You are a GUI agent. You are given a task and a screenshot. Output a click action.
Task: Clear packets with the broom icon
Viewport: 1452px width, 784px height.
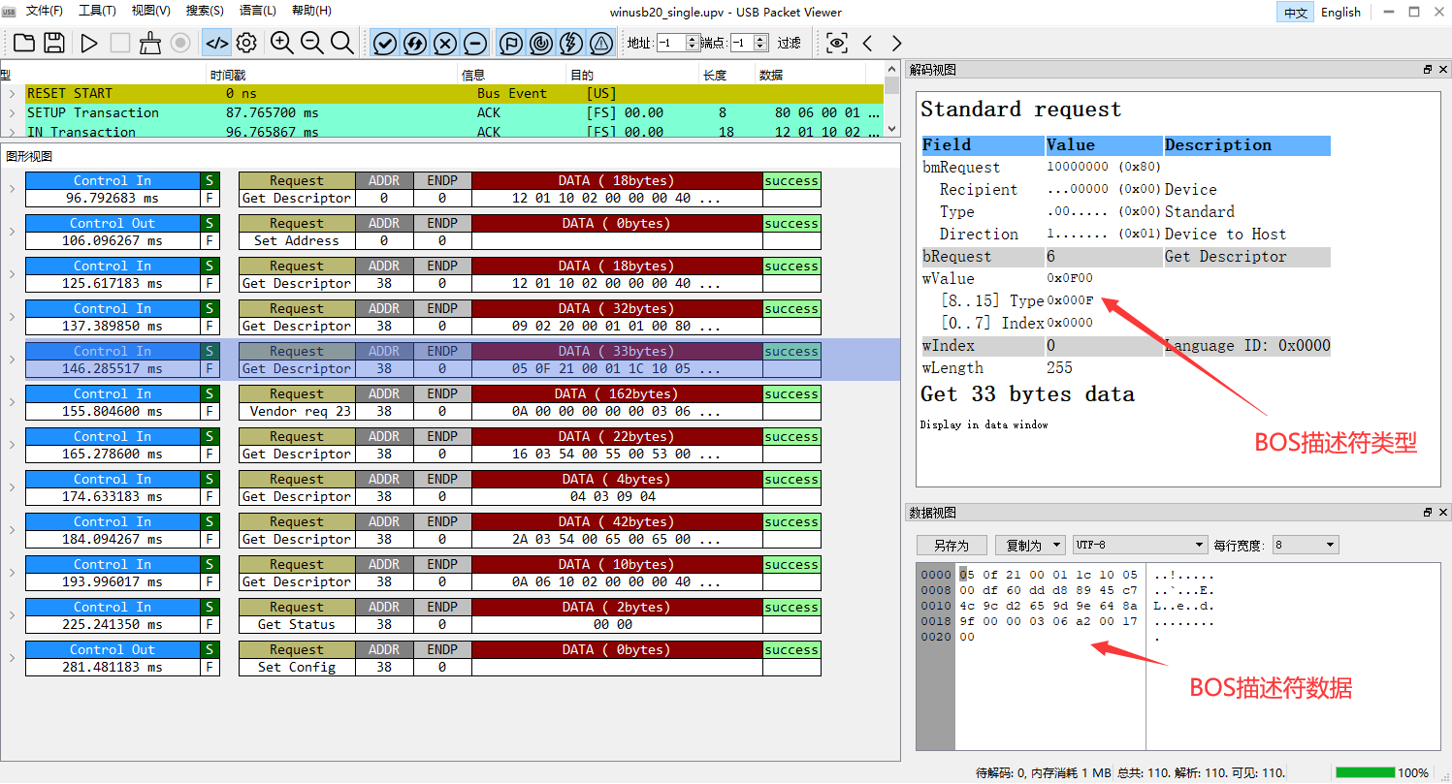[x=150, y=43]
